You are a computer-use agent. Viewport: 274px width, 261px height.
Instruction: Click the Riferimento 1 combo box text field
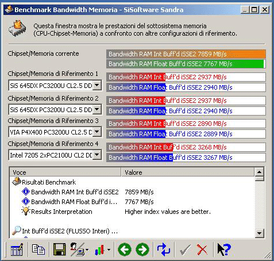tap(51, 85)
